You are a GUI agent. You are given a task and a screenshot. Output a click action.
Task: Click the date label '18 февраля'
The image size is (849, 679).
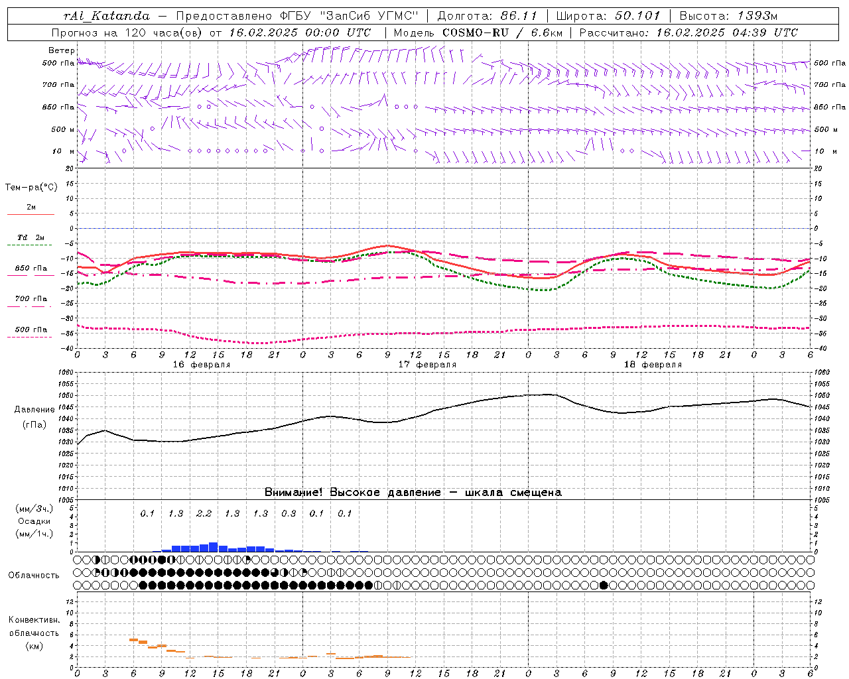point(653,365)
